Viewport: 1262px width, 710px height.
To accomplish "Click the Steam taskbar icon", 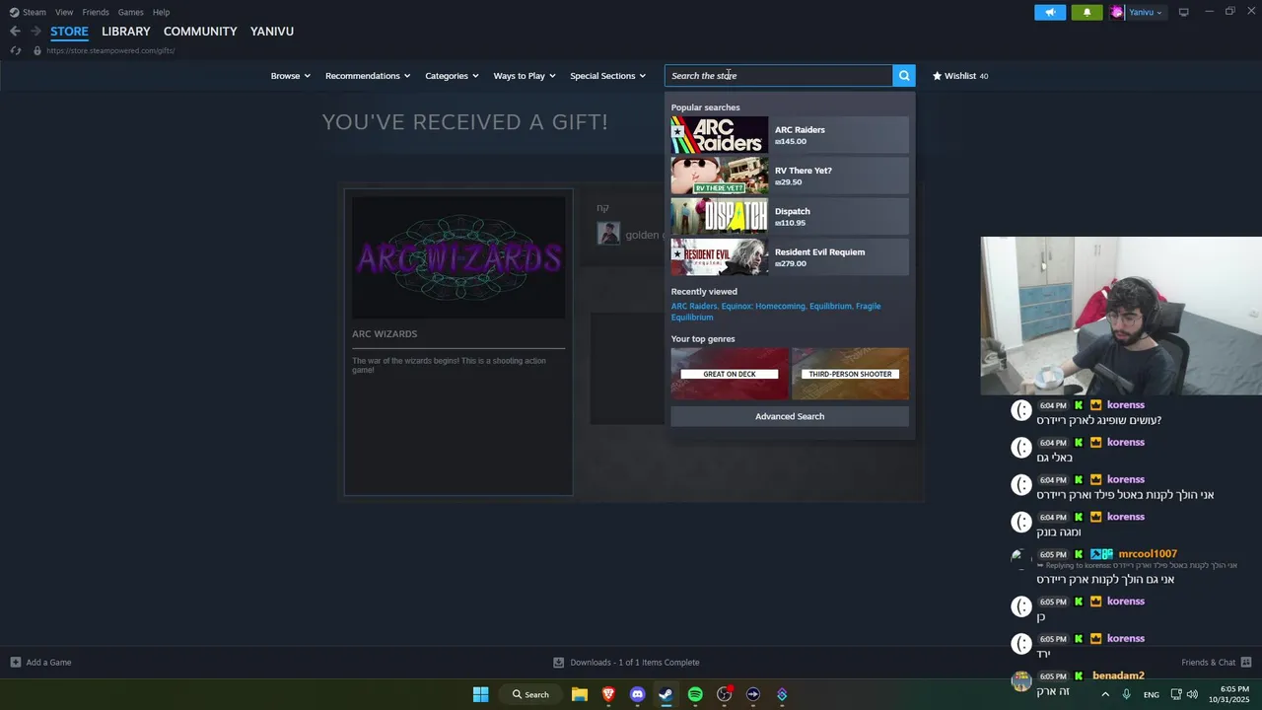I will point(666,694).
